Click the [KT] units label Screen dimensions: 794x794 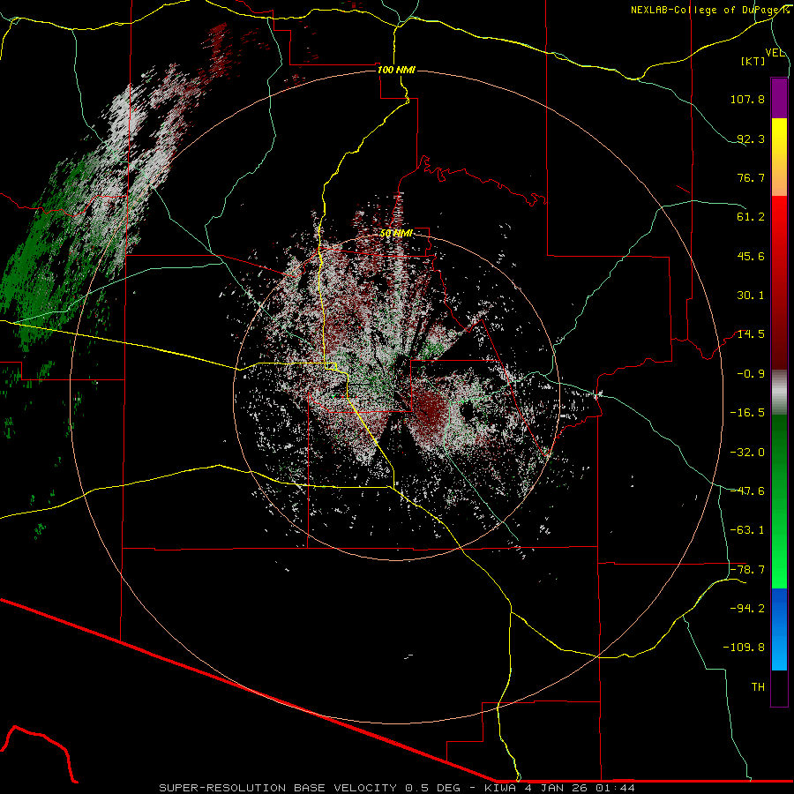click(x=753, y=61)
